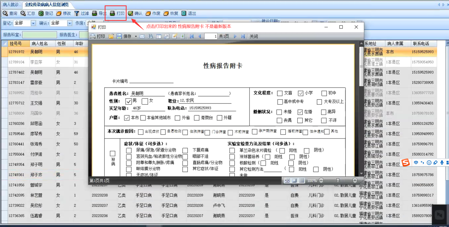Go to the first page using the navigation arrow
Viewport: 449px width, 227px height.
[x=192, y=36]
